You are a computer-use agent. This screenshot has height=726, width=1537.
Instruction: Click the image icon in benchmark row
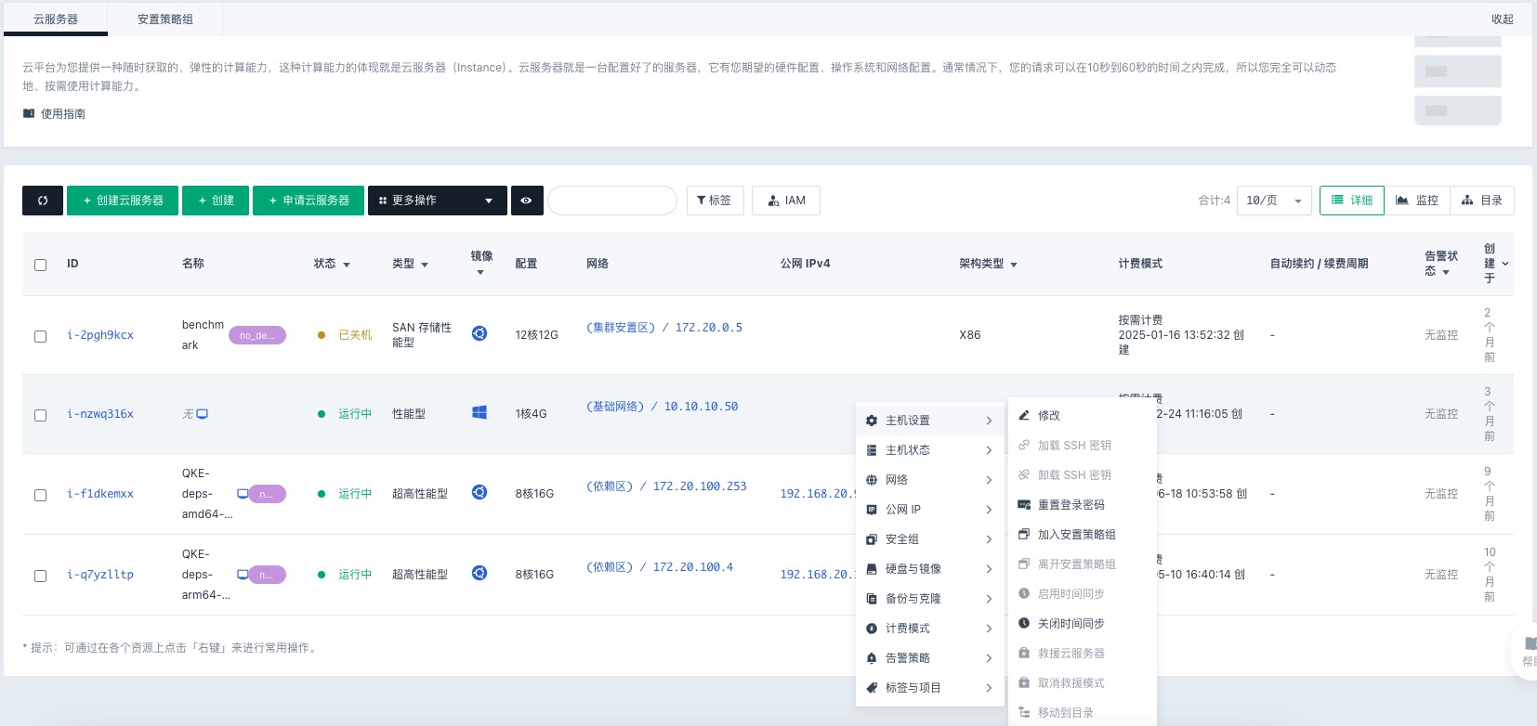tap(479, 333)
